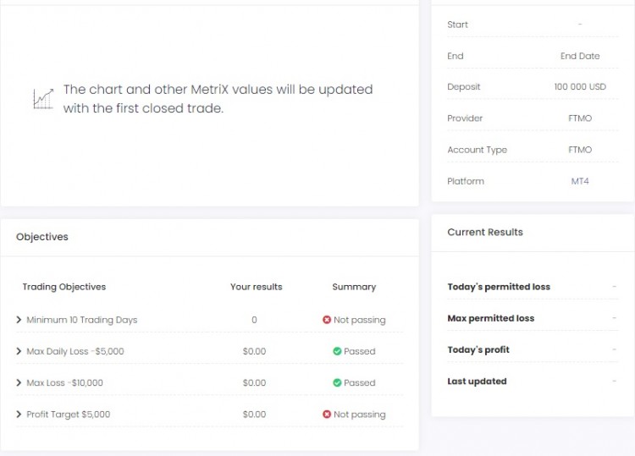Click red X icon for Minimum Trading Days
635x456 pixels.
coord(327,320)
